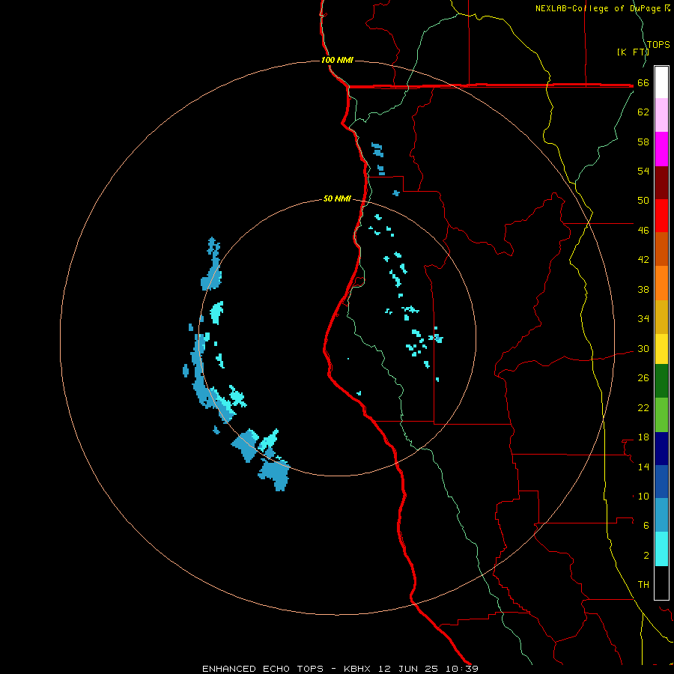674x674 pixels.
Task: Click the legend value 26
Action: pyautogui.click(x=643, y=378)
